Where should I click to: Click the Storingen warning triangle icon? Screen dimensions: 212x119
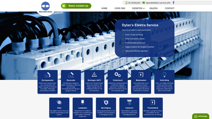94,75
